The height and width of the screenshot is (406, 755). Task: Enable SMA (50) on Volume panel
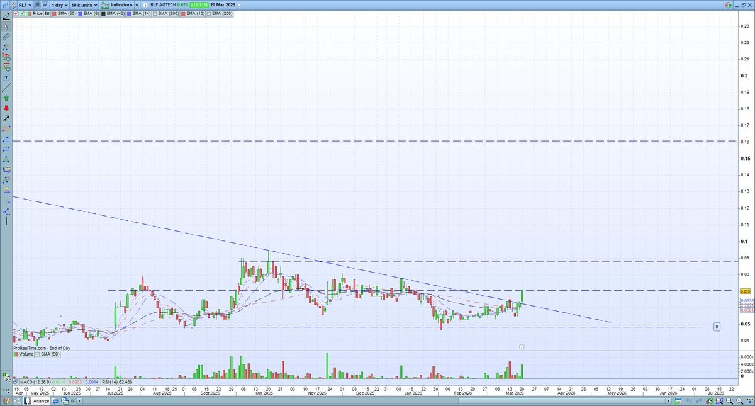47,354
